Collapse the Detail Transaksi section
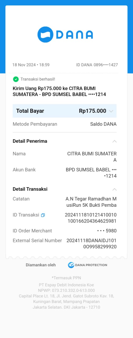This screenshot has height=338, width=133. click(x=115, y=189)
